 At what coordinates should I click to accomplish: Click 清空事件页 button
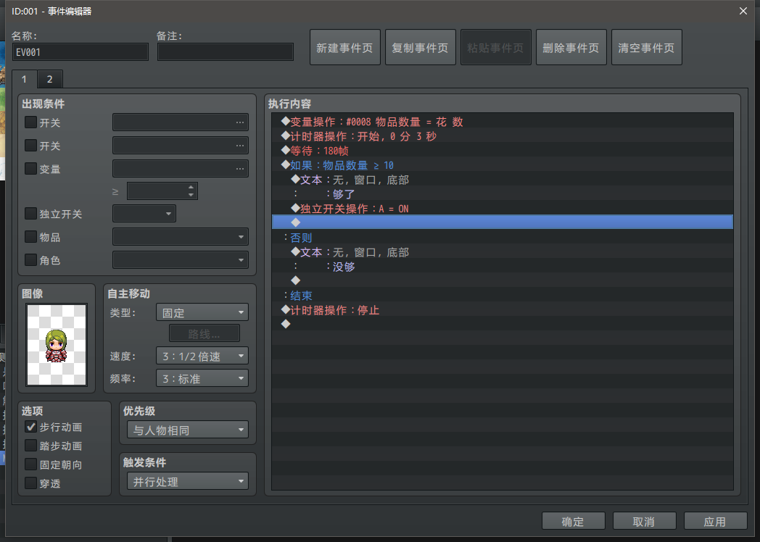[x=647, y=48]
